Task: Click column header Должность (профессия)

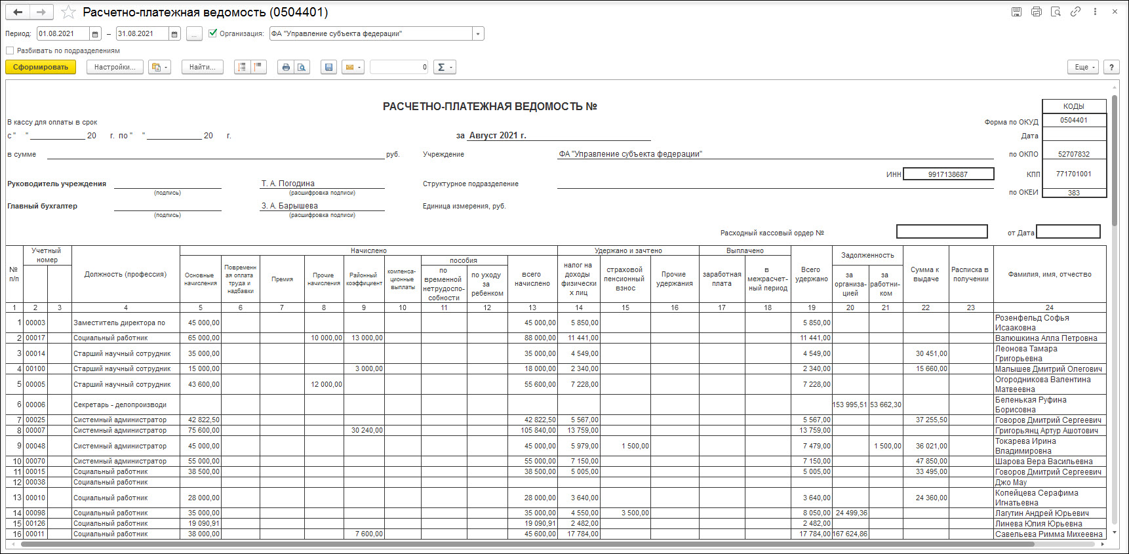Action: pyautogui.click(x=125, y=275)
